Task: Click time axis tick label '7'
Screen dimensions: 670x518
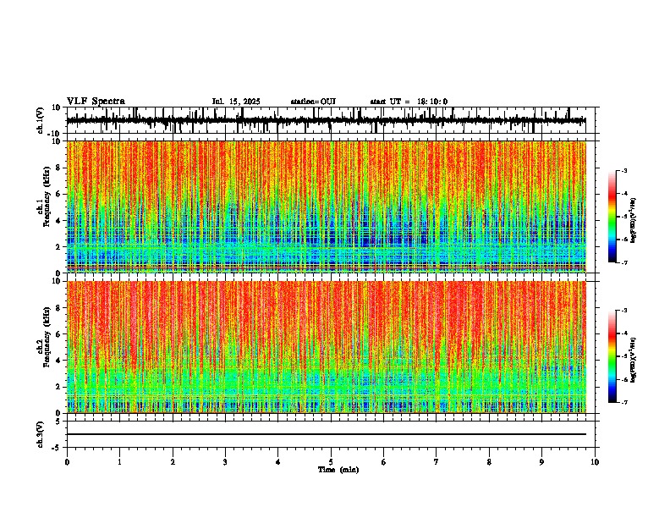Action: [437, 462]
